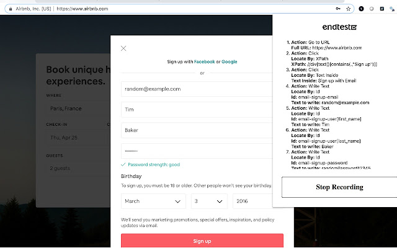Open the black square extension icon

click(x=382, y=9)
